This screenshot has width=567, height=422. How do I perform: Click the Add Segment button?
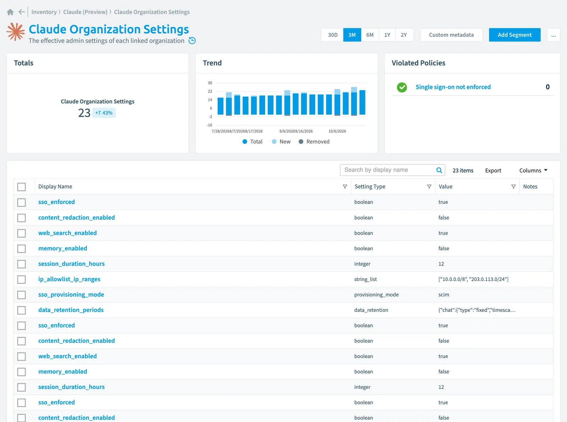tap(515, 35)
